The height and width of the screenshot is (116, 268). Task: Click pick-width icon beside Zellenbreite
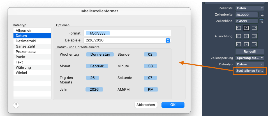pyautogui.click(x=261, y=15)
